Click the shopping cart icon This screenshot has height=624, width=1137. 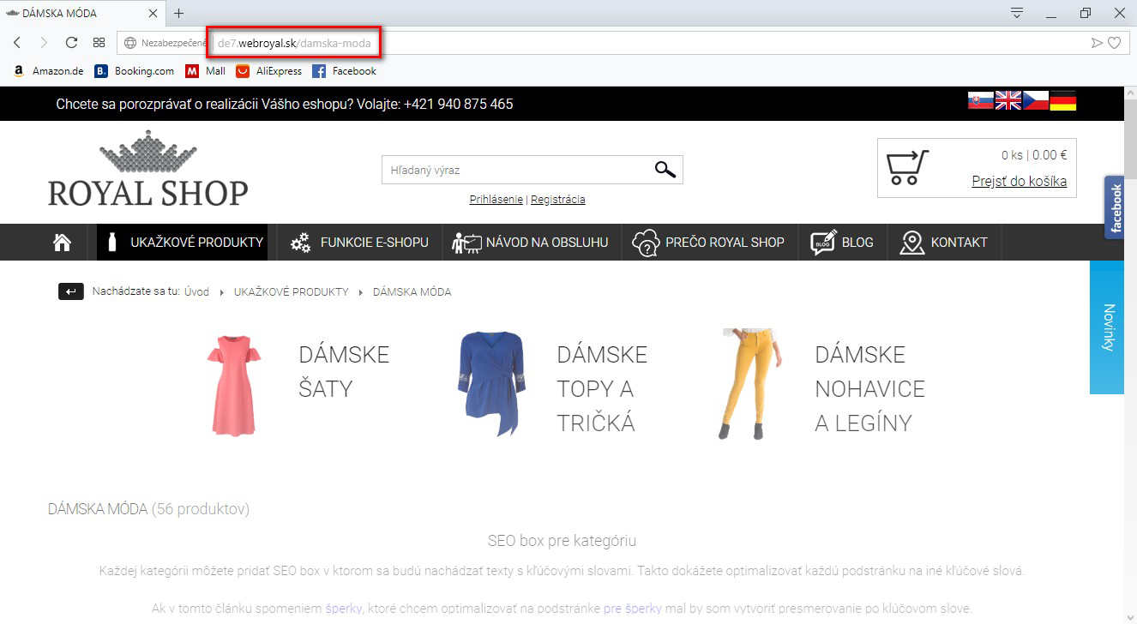tap(906, 168)
